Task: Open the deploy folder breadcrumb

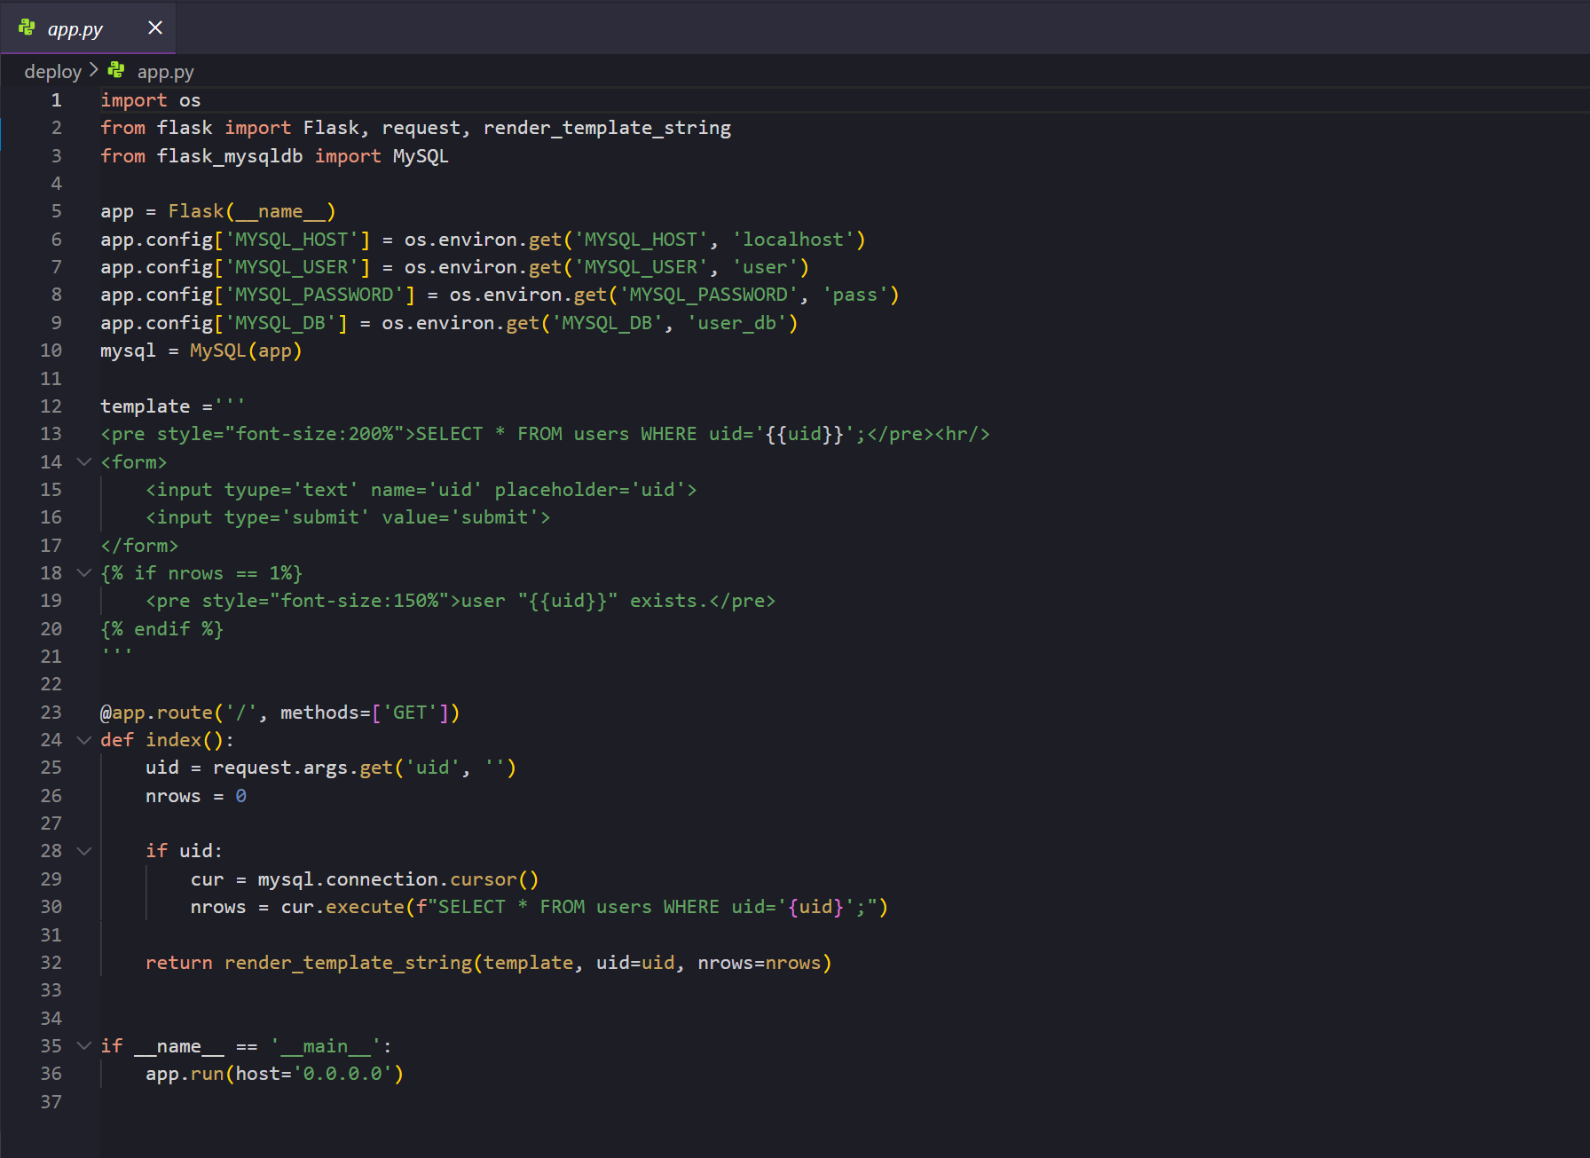Action: [52, 72]
